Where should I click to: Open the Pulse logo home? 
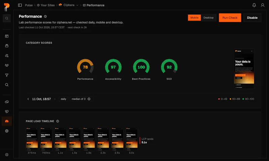coord(6,7)
